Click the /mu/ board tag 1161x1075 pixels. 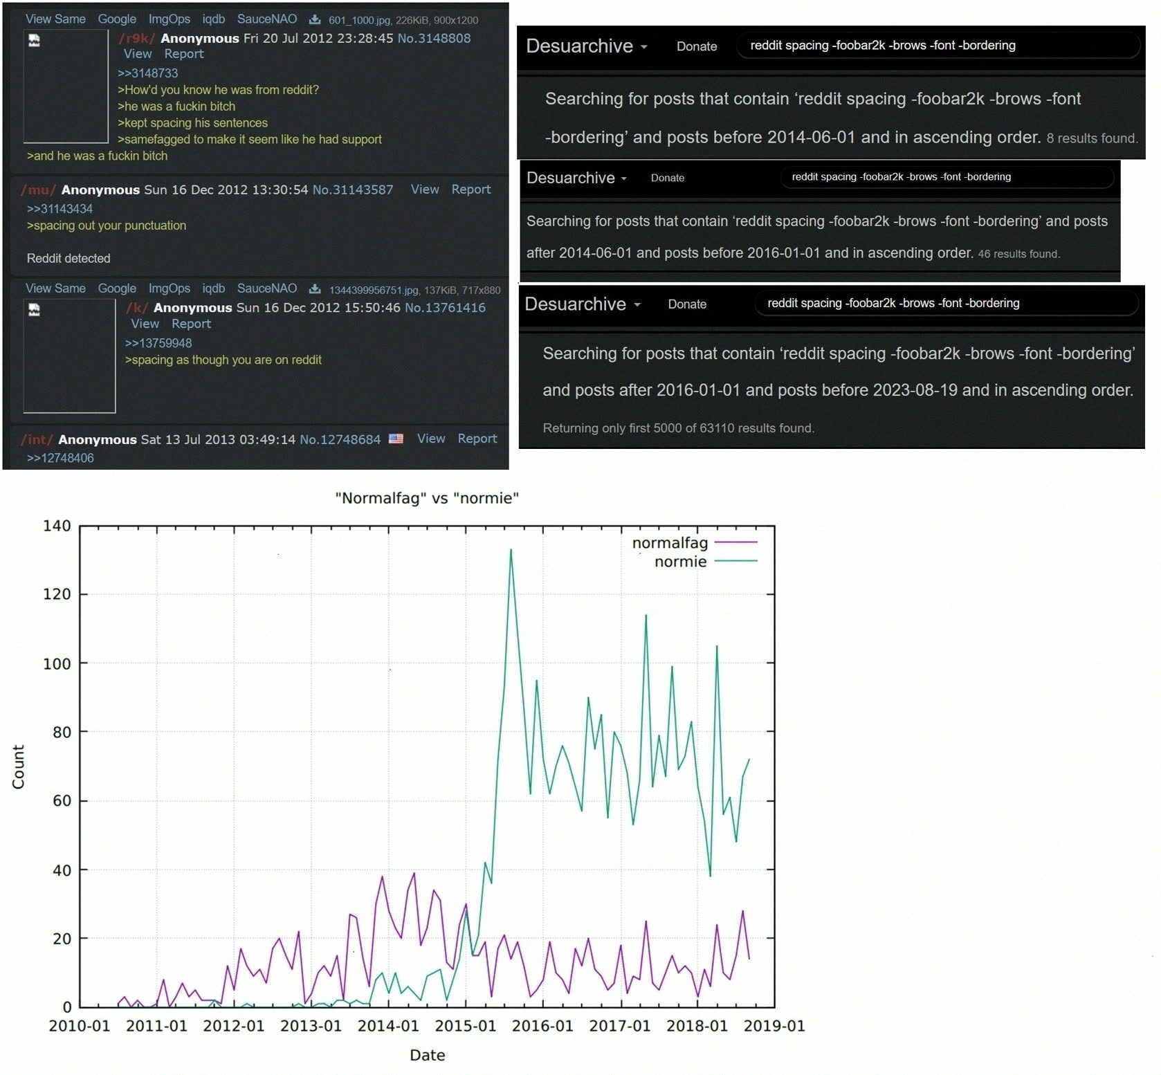click(x=38, y=189)
